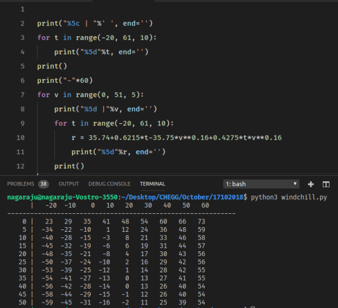338x308 pixels.
Task: Click header value -20 in terminal output
Action: [x=51, y=205]
